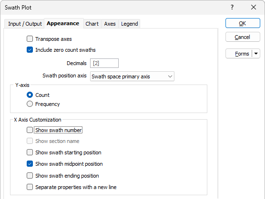Check Separate properties with a new line
The height and width of the screenshot is (199, 265).
pyautogui.click(x=30, y=187)
